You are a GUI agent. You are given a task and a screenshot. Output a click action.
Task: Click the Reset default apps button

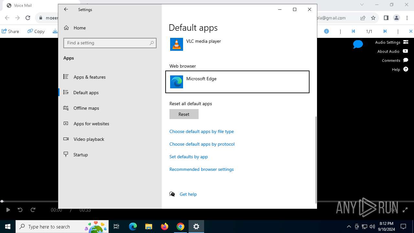[x=184, y=114]
